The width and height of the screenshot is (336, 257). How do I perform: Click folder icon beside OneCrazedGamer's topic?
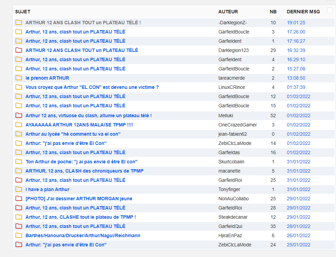point(18,124)
